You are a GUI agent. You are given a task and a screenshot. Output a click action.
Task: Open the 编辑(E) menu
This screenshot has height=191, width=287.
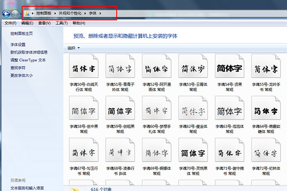[27, 23]
